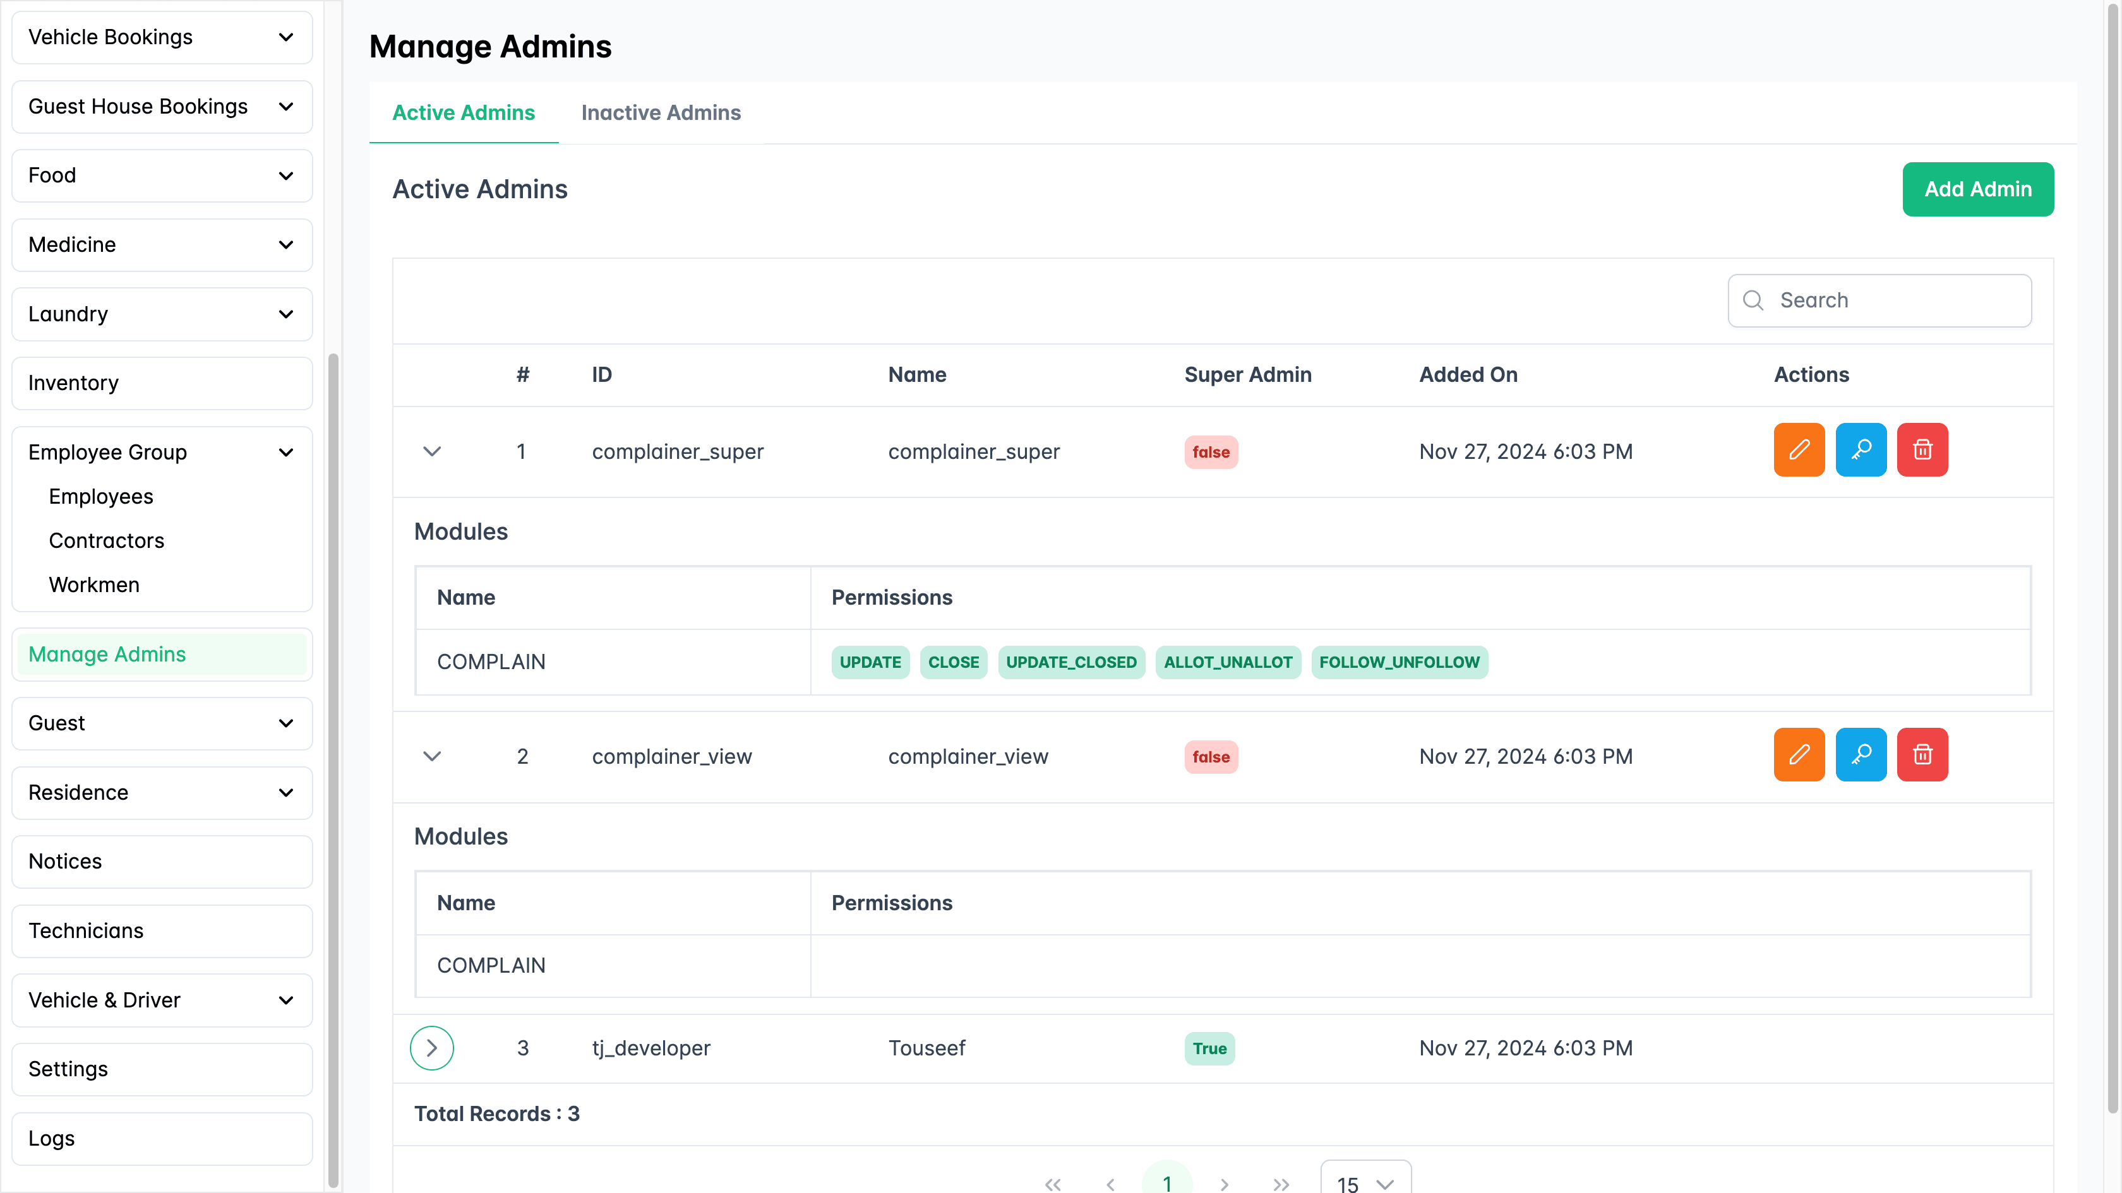Open the Contractors link in the sidebar
2122x1193 pixels.
click(x=106, y=540)
